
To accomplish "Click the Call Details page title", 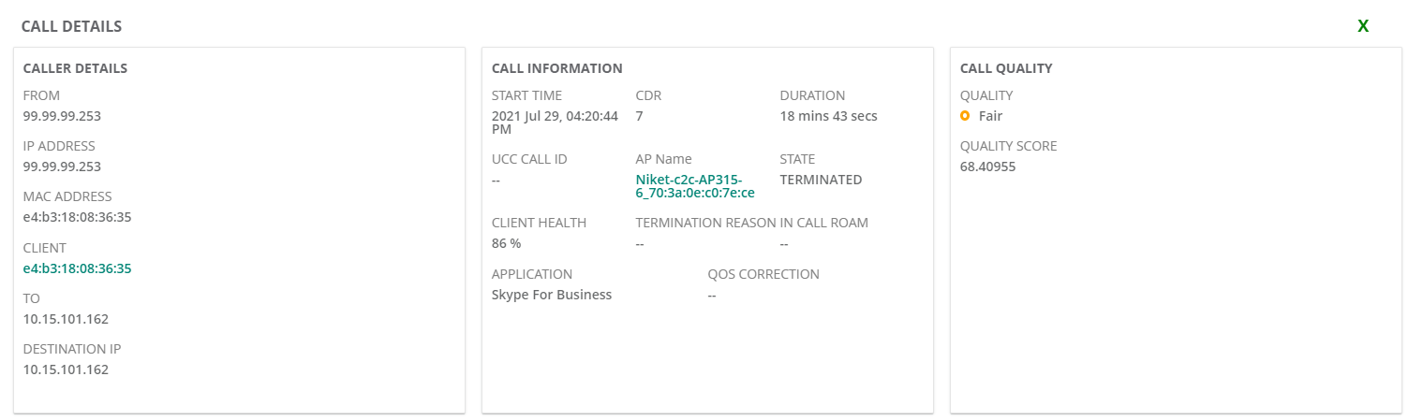I will pyautogui.click(x=71, y=26).
